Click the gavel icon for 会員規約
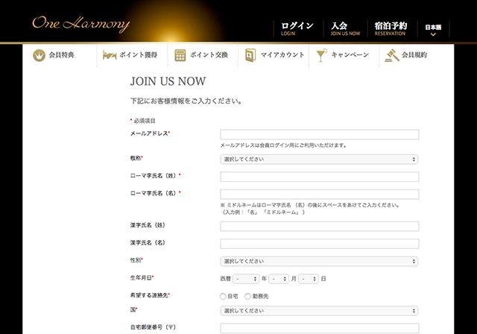 click(391, 55)
